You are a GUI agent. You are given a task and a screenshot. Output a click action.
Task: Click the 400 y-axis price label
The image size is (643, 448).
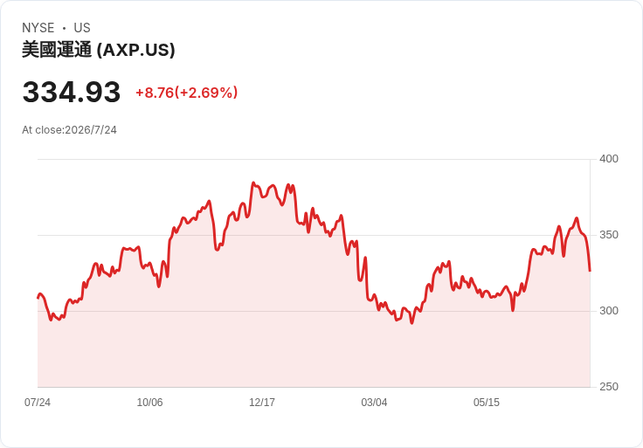point(609,159)
